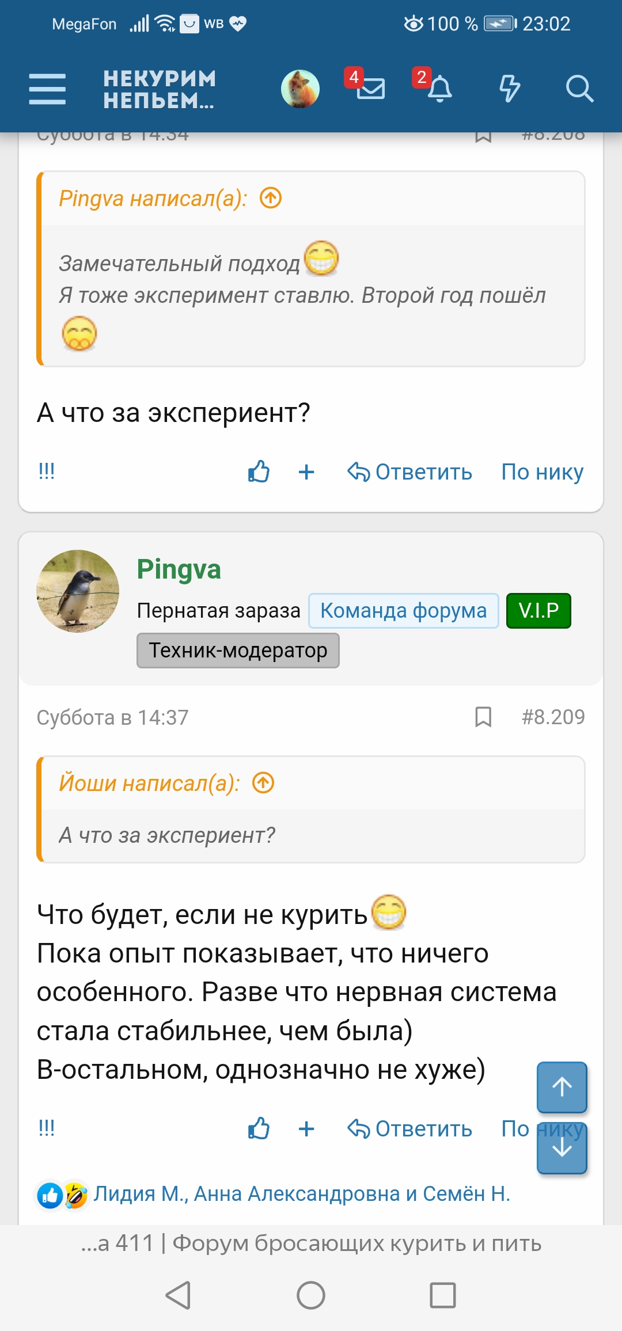Tap the lightning bolt what's new icon
The image size is (622, 1331).
pos(509,89)
